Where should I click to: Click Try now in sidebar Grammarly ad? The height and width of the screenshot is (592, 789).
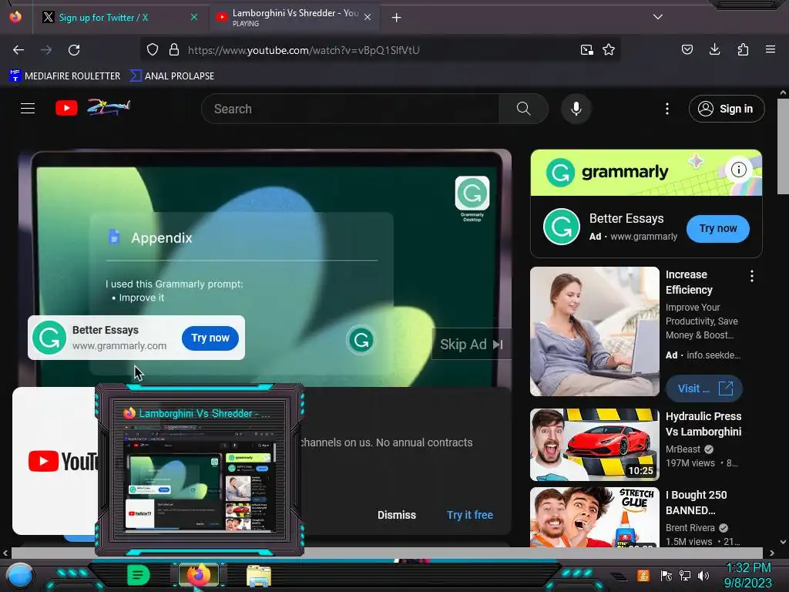[718, 228]
